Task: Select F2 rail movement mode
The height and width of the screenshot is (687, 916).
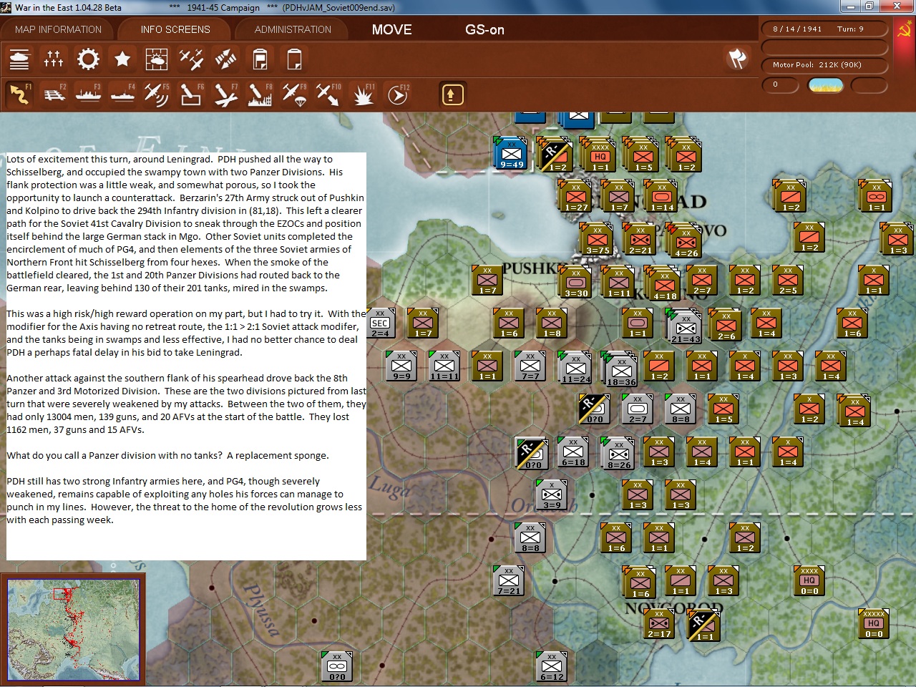Action: click(54, 94)
